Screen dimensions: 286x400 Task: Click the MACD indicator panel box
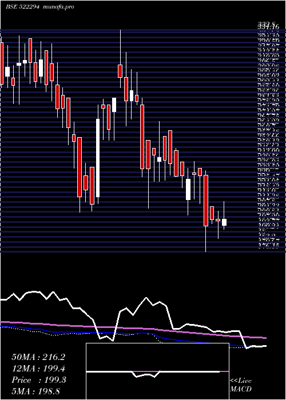157,371
